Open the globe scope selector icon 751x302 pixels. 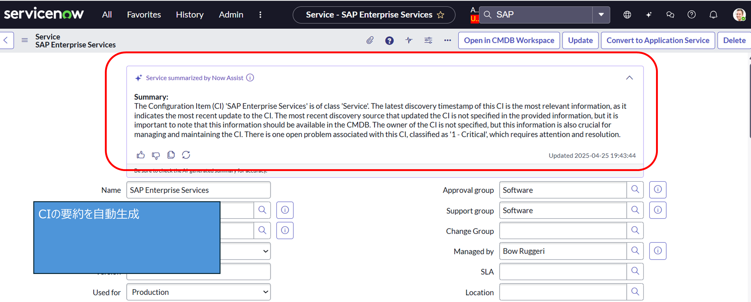click(627, 14)
